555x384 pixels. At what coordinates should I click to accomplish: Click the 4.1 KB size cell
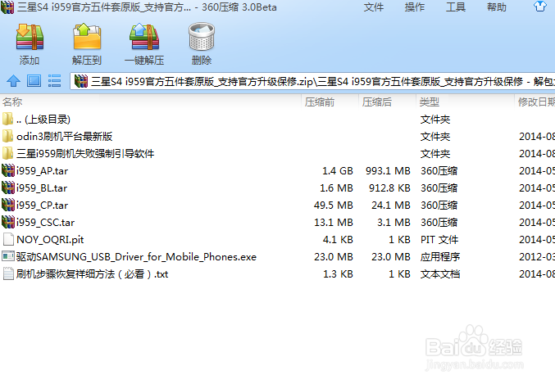tap(338, 240)
